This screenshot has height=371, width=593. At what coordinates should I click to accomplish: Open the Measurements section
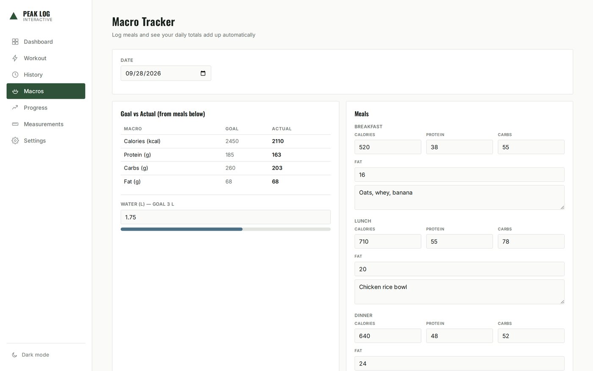point(46,124)
